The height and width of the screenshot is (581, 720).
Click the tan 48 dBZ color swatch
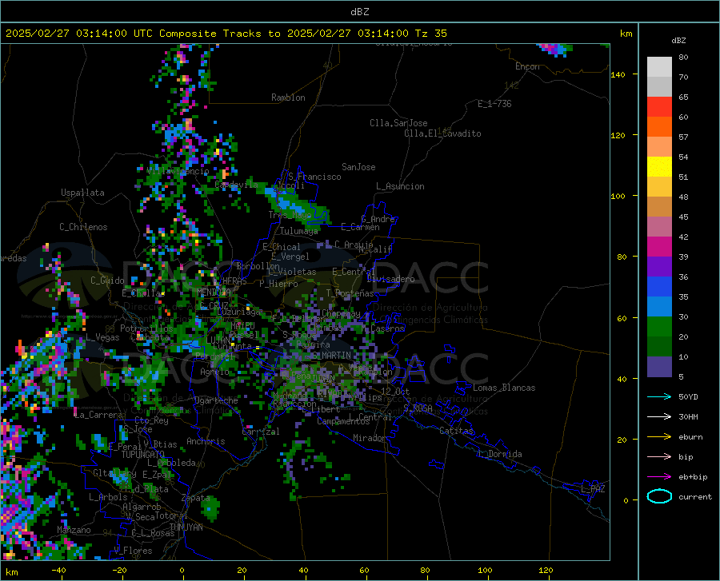pyautogui.click(x=659, y=207)
